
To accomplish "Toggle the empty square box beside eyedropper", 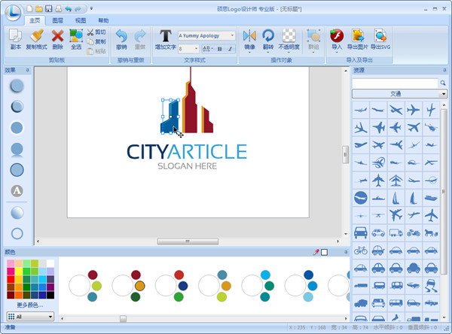I will tap(324, 252).
